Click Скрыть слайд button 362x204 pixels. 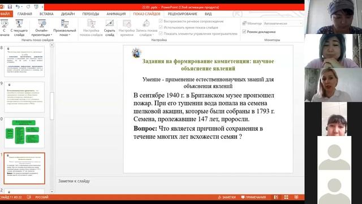(109, 28)
